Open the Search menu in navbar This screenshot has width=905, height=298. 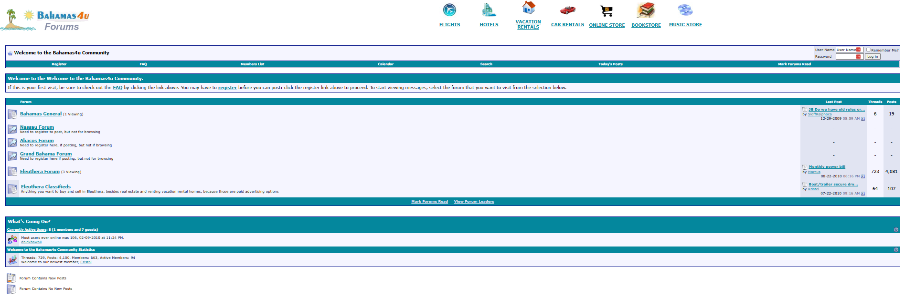486,64
